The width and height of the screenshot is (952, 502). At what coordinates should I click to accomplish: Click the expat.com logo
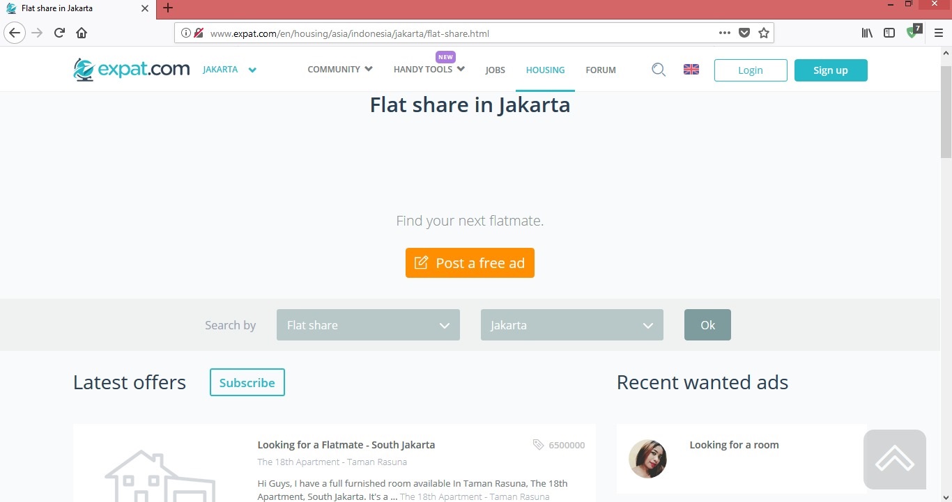pyautogui.click(x=132, y=70)
